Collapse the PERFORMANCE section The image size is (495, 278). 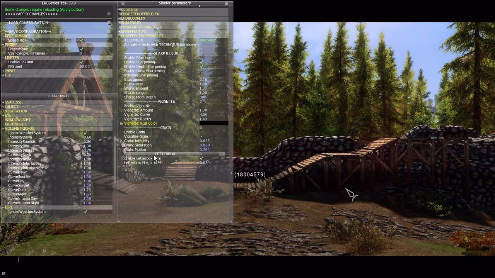3,36
